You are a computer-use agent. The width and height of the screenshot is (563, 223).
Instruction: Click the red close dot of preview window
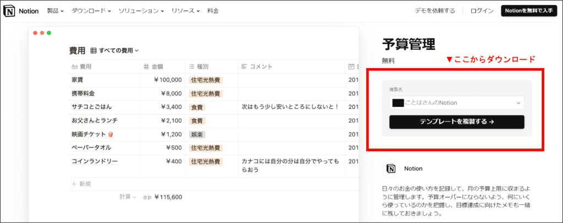click(x=35, y=33)
